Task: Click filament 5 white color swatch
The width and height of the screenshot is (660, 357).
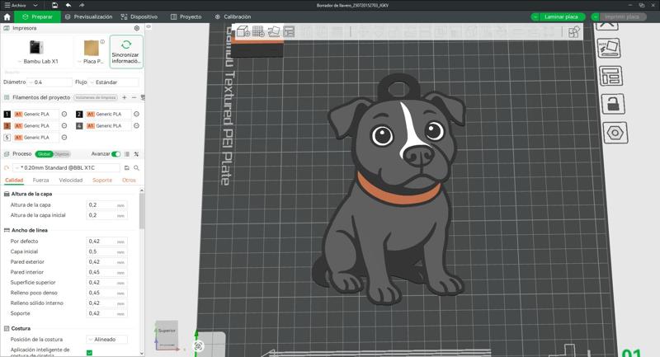Action: click(x=7, y=138)
